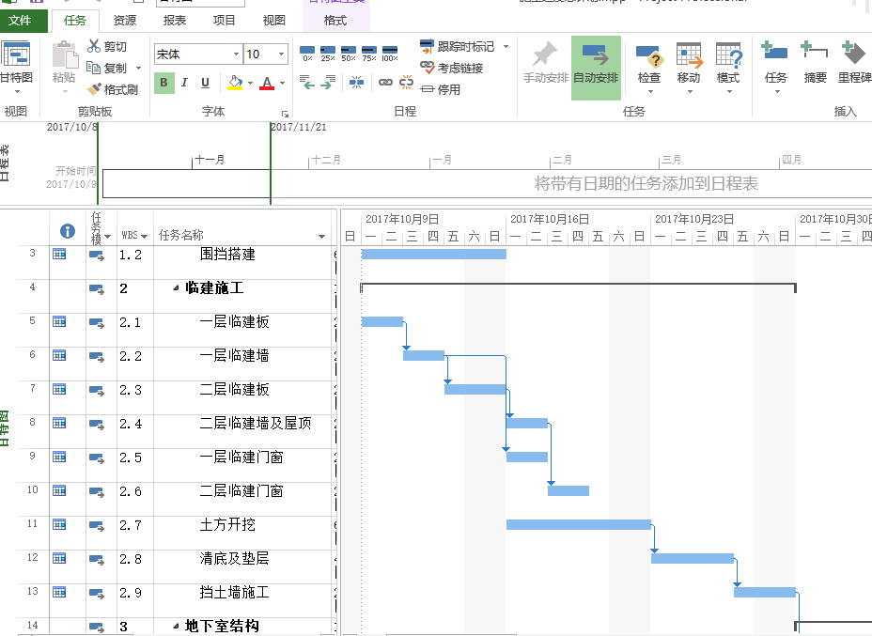Select row header number 9
The height and width of the screenshot is (636, 872).
(x=32, y=456)
